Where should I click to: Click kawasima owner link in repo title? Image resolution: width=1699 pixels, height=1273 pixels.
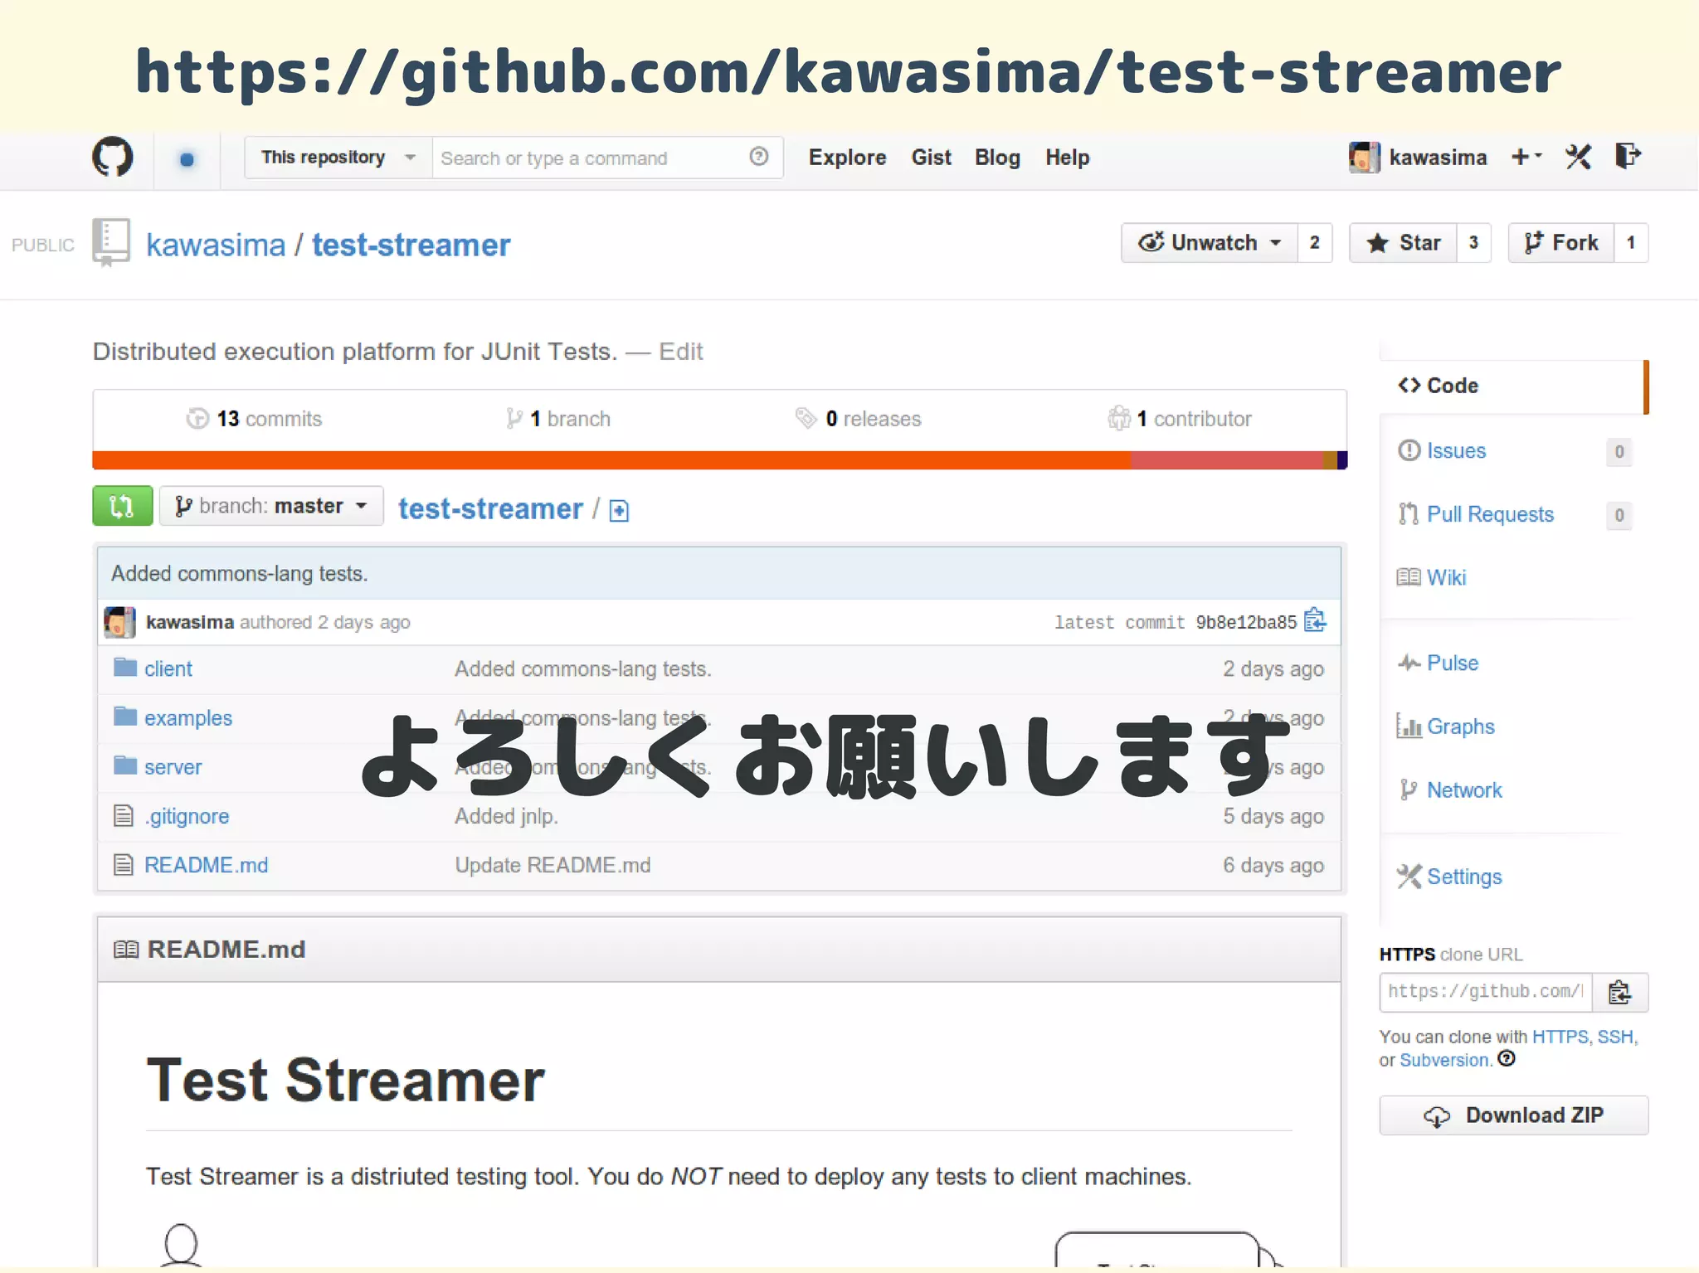click(216, 245)
